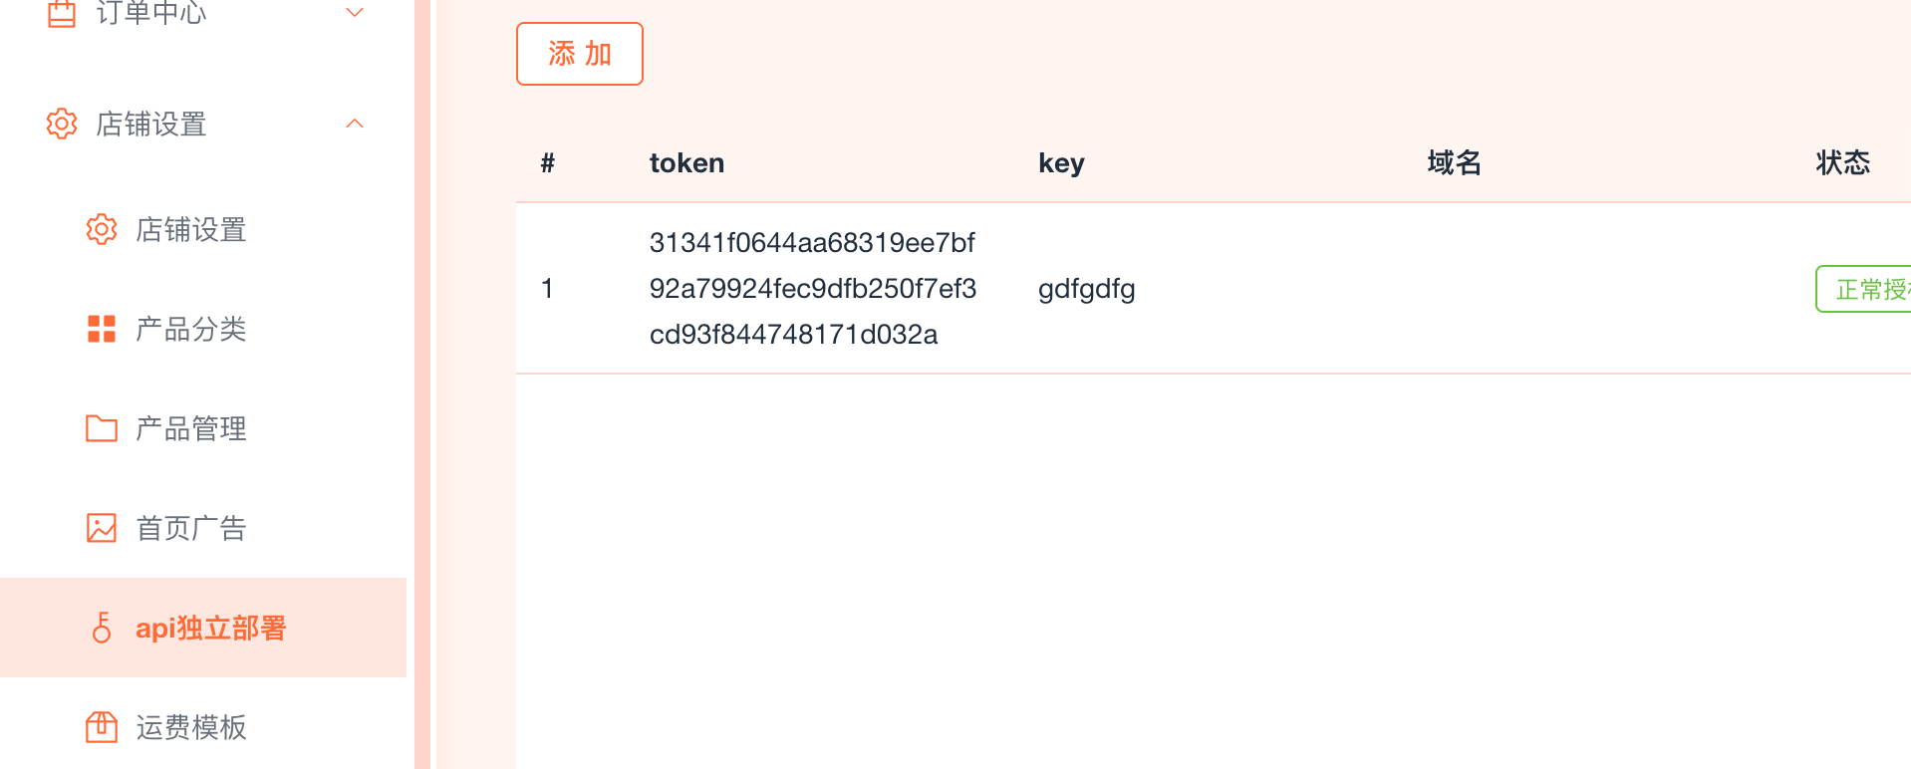The image size is (1911, 769).
Task: Open the 产品分类 menu text label
Action: click(x=191, y=329)
